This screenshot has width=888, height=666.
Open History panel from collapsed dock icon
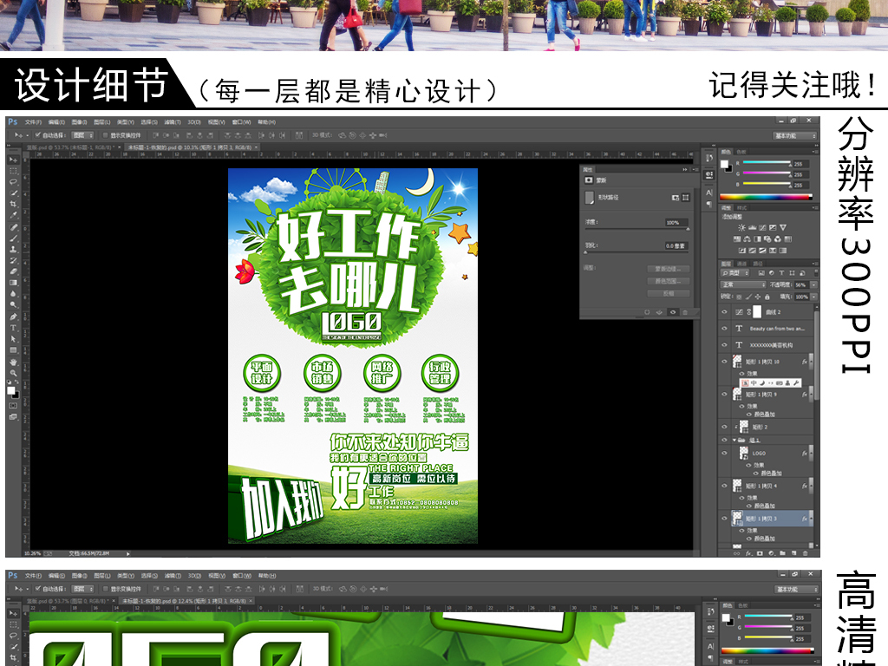pyautogui.click(x=709, y=158)
